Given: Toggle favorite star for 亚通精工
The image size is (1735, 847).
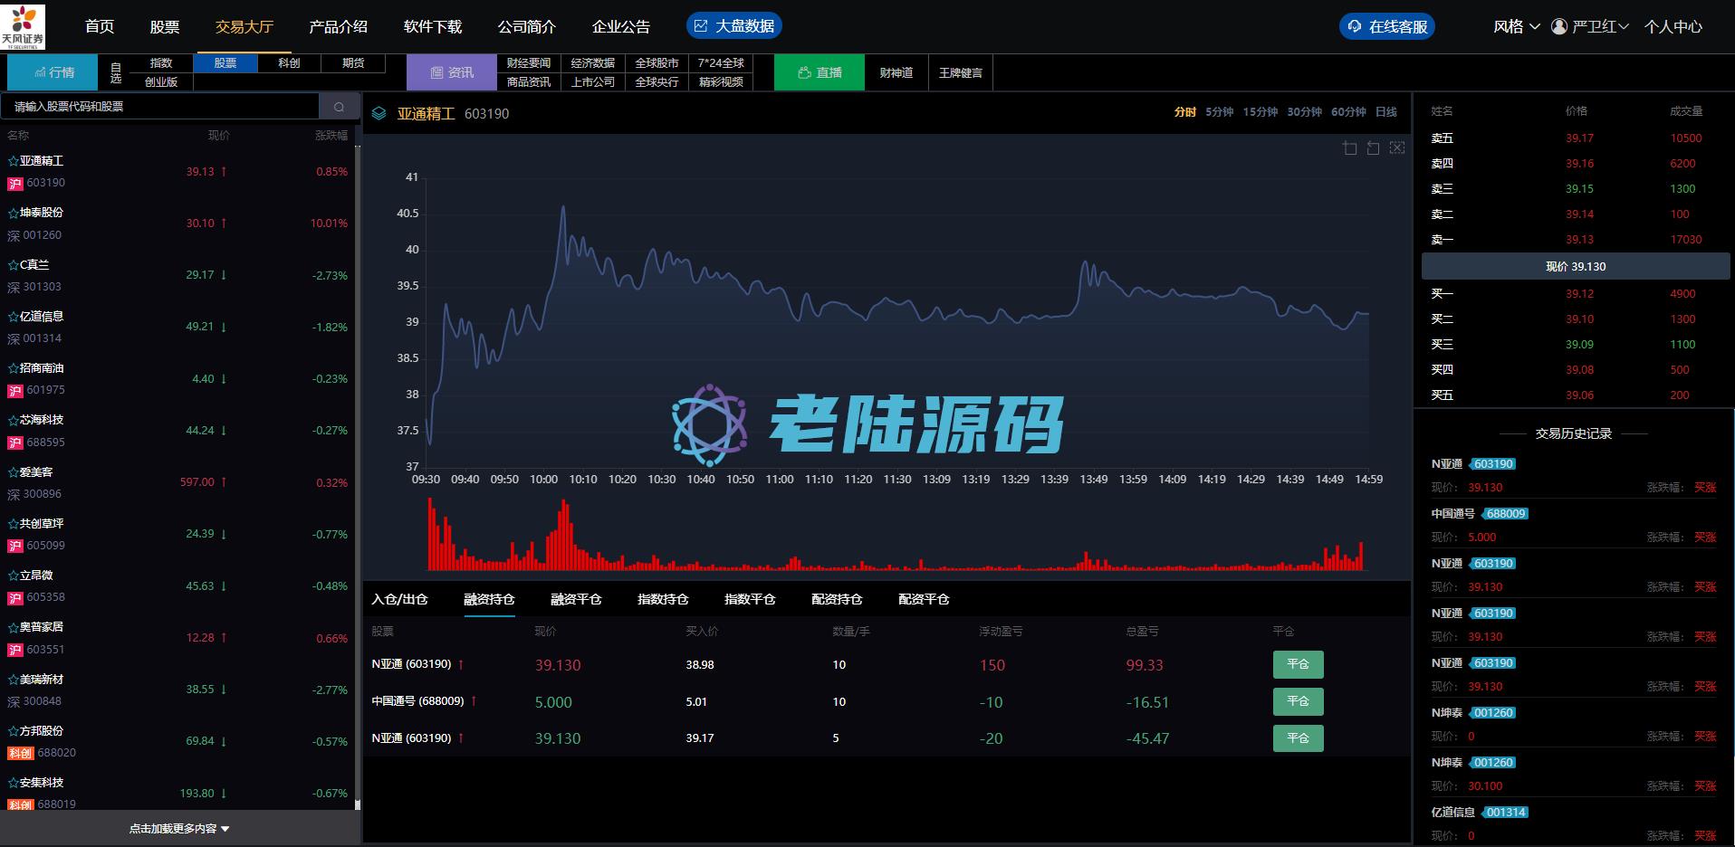Looking at the screenshot, I should [14, 161].
